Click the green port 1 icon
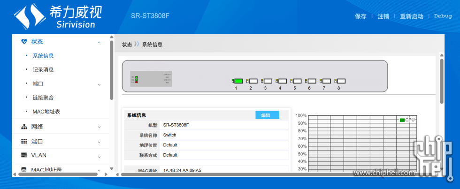460x189 pixels. 238,81
